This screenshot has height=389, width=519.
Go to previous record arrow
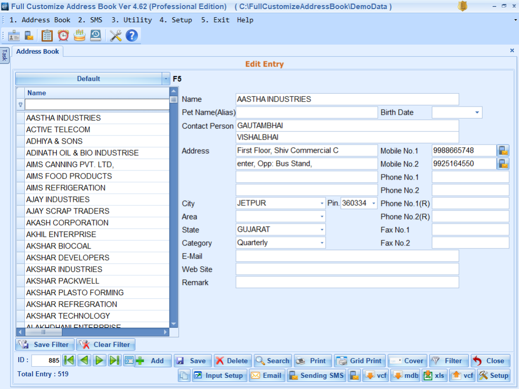tap(84, 360)
